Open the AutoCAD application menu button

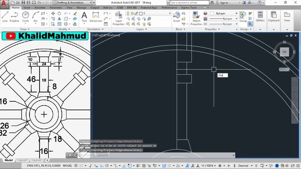point(4,4)
